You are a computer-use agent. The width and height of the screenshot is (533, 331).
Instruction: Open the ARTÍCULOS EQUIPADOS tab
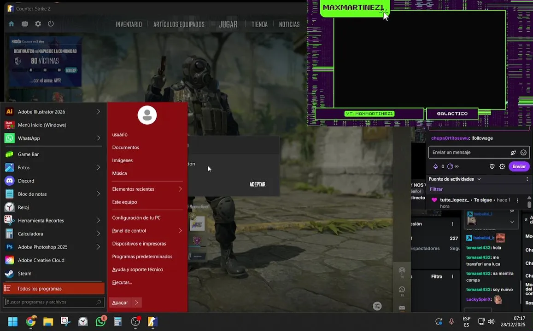[x=179, y=24]
